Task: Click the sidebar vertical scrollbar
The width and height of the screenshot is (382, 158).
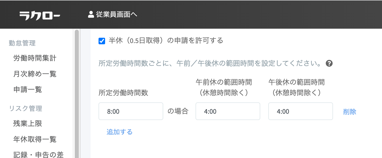Action: click(x=77, y=93)
